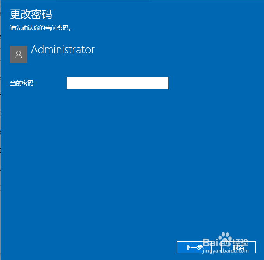Click the gray Administrator avatar icon
The width and height of the screenshot is (264, 260).
(x=19, y=54)
